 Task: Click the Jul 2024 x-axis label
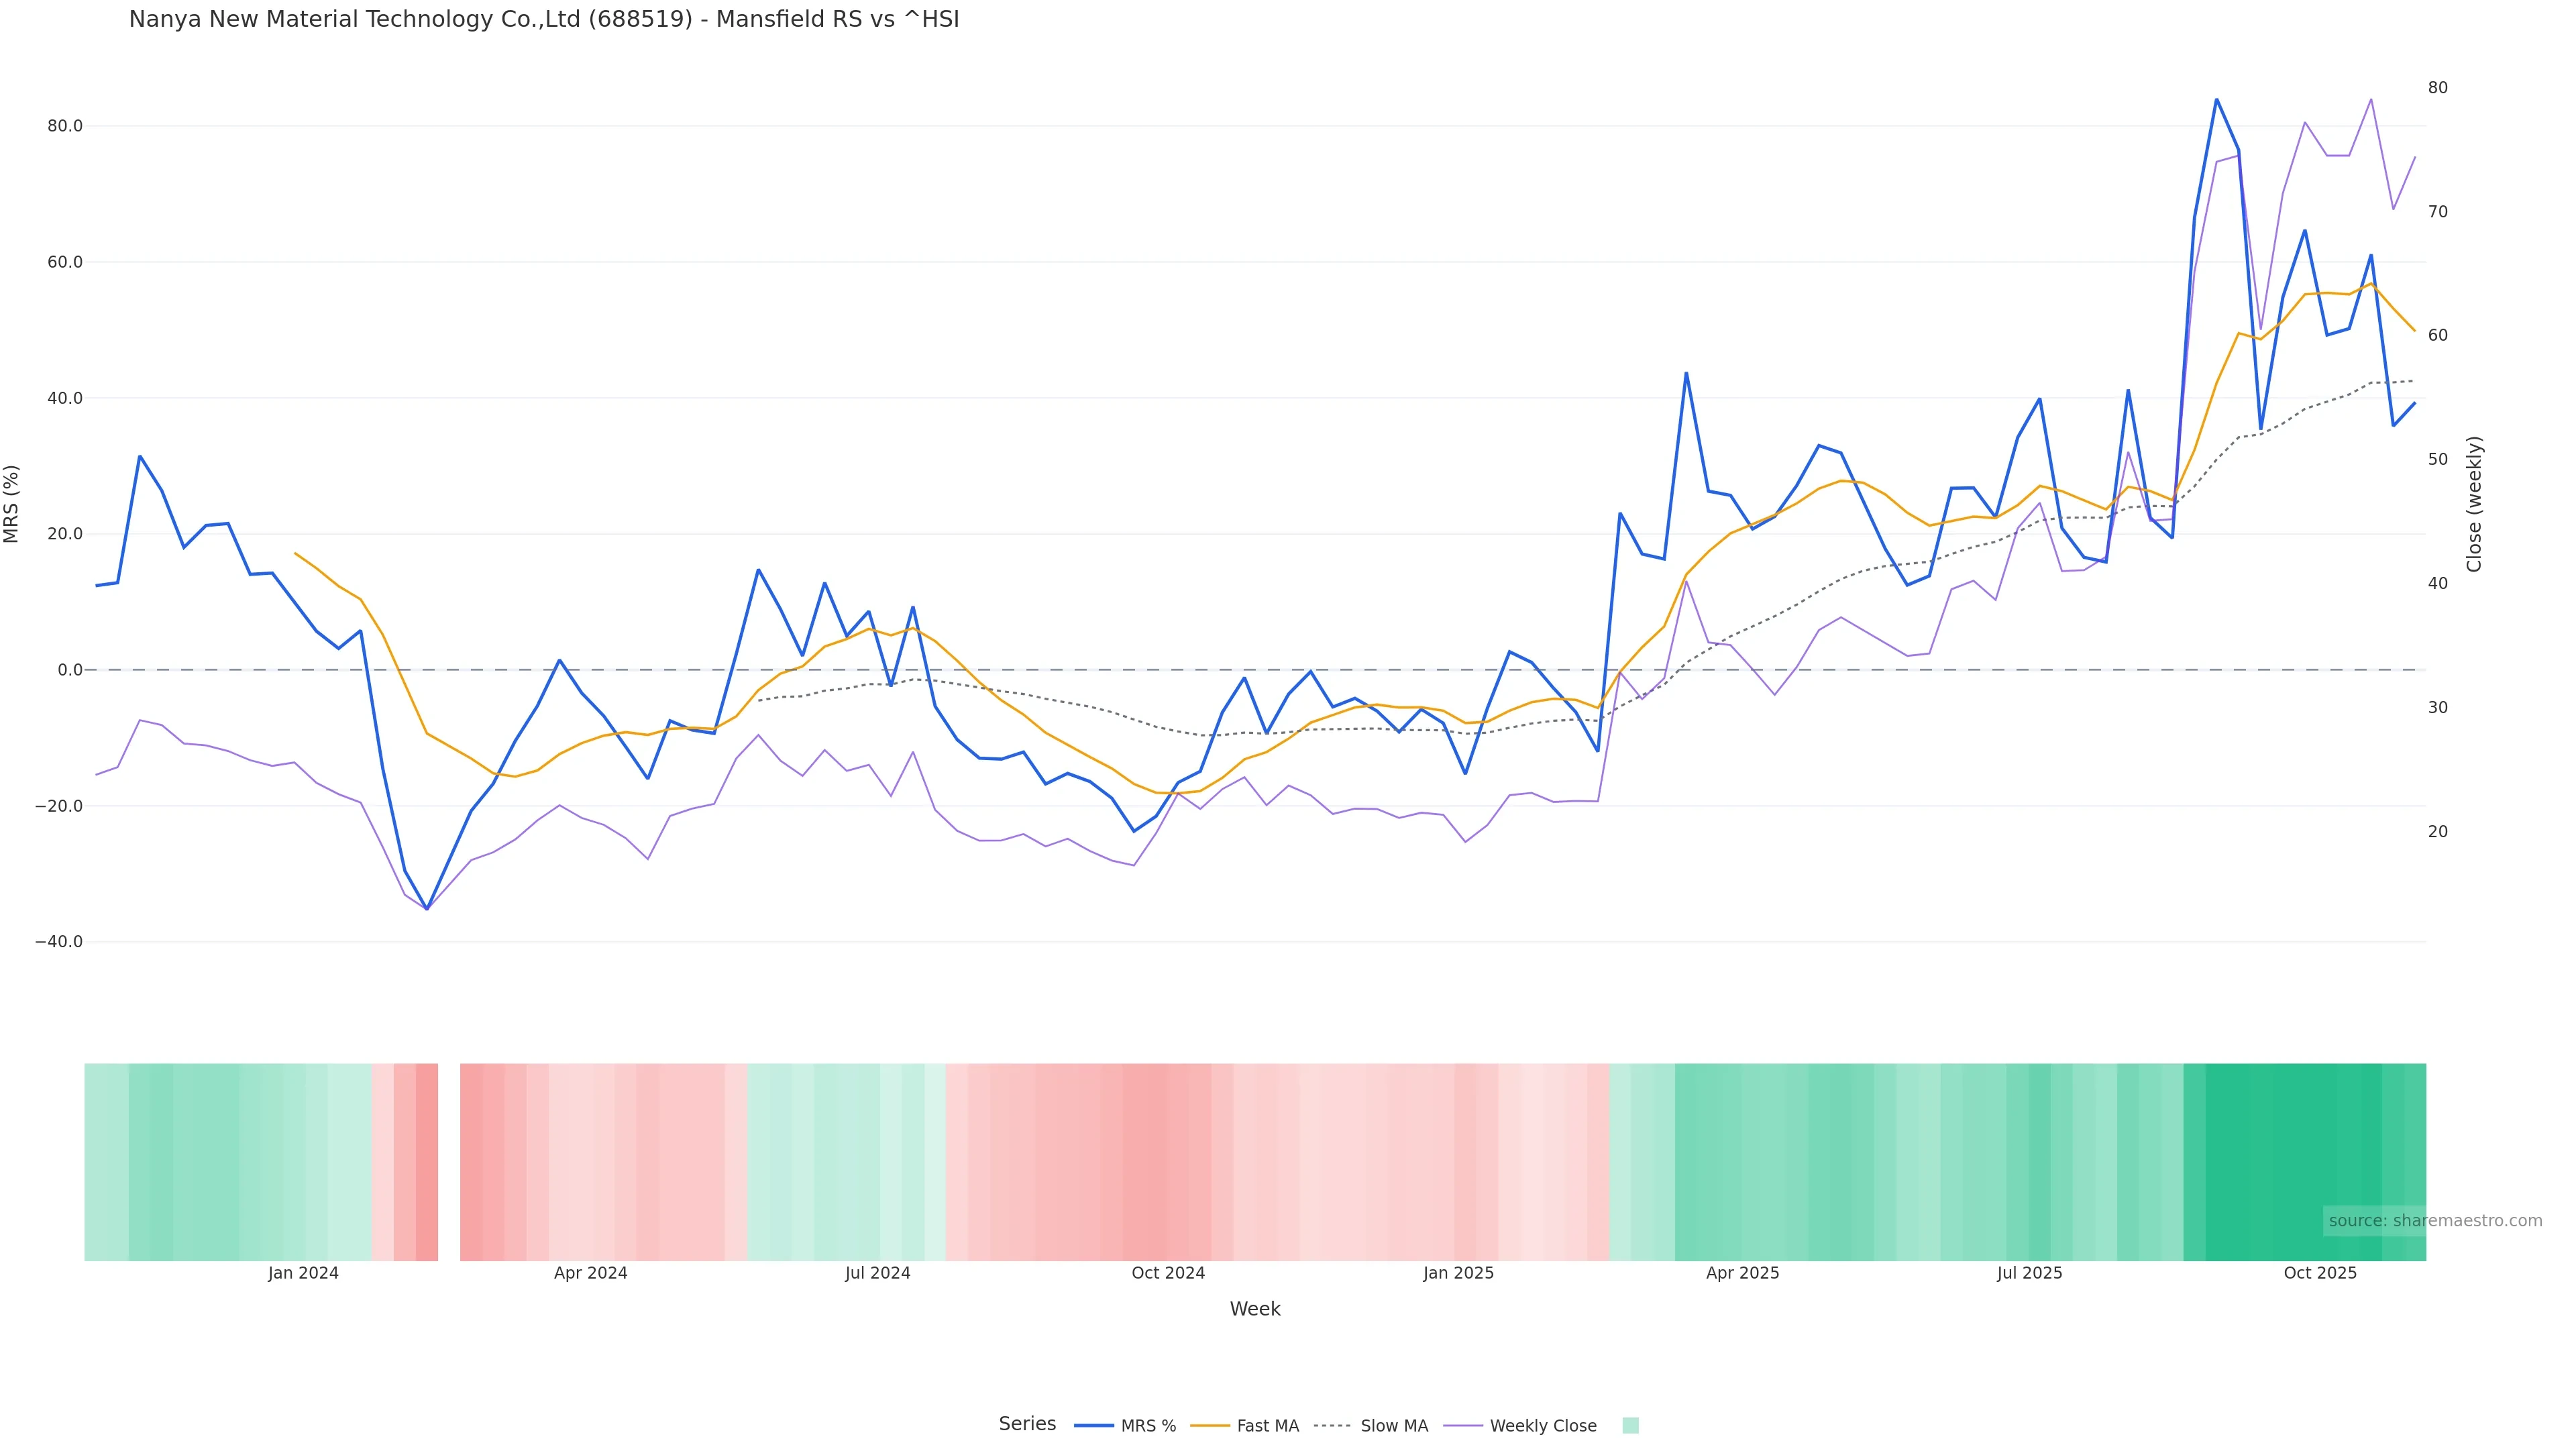[x=877, y=1273]
